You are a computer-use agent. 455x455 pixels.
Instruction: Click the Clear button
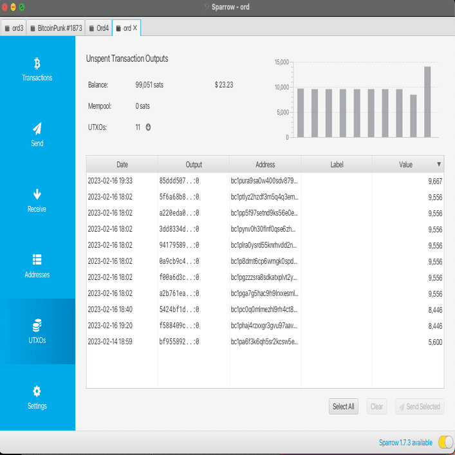(376, 406)
